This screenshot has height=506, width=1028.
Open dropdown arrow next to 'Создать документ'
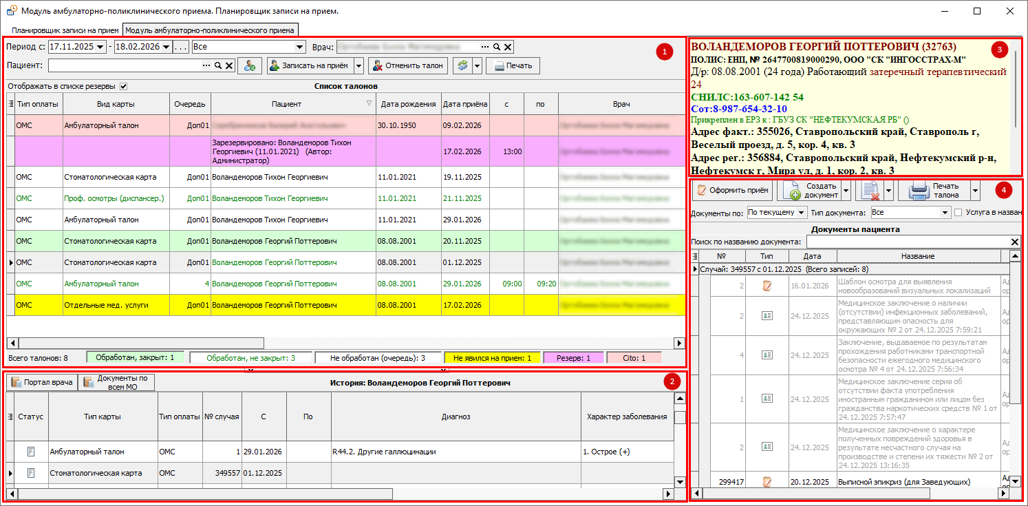coord(846,190)
